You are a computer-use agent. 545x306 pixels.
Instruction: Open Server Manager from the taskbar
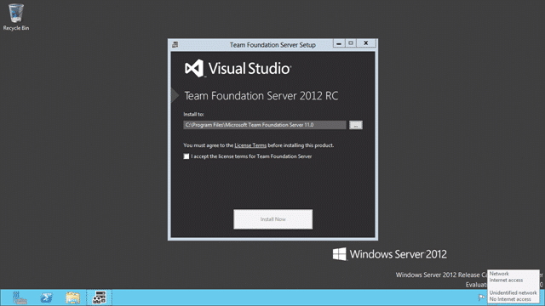20,297
